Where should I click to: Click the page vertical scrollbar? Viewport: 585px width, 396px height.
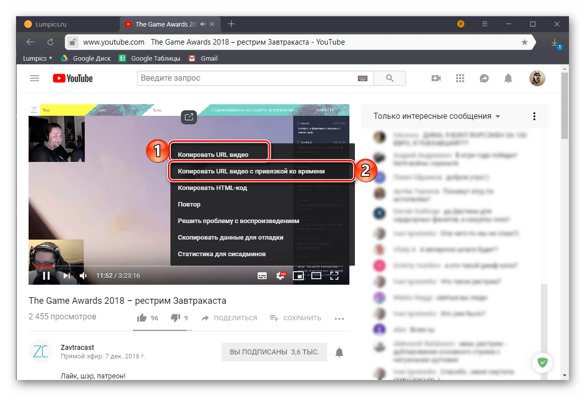pyautogui.click(x=564, y=106)
